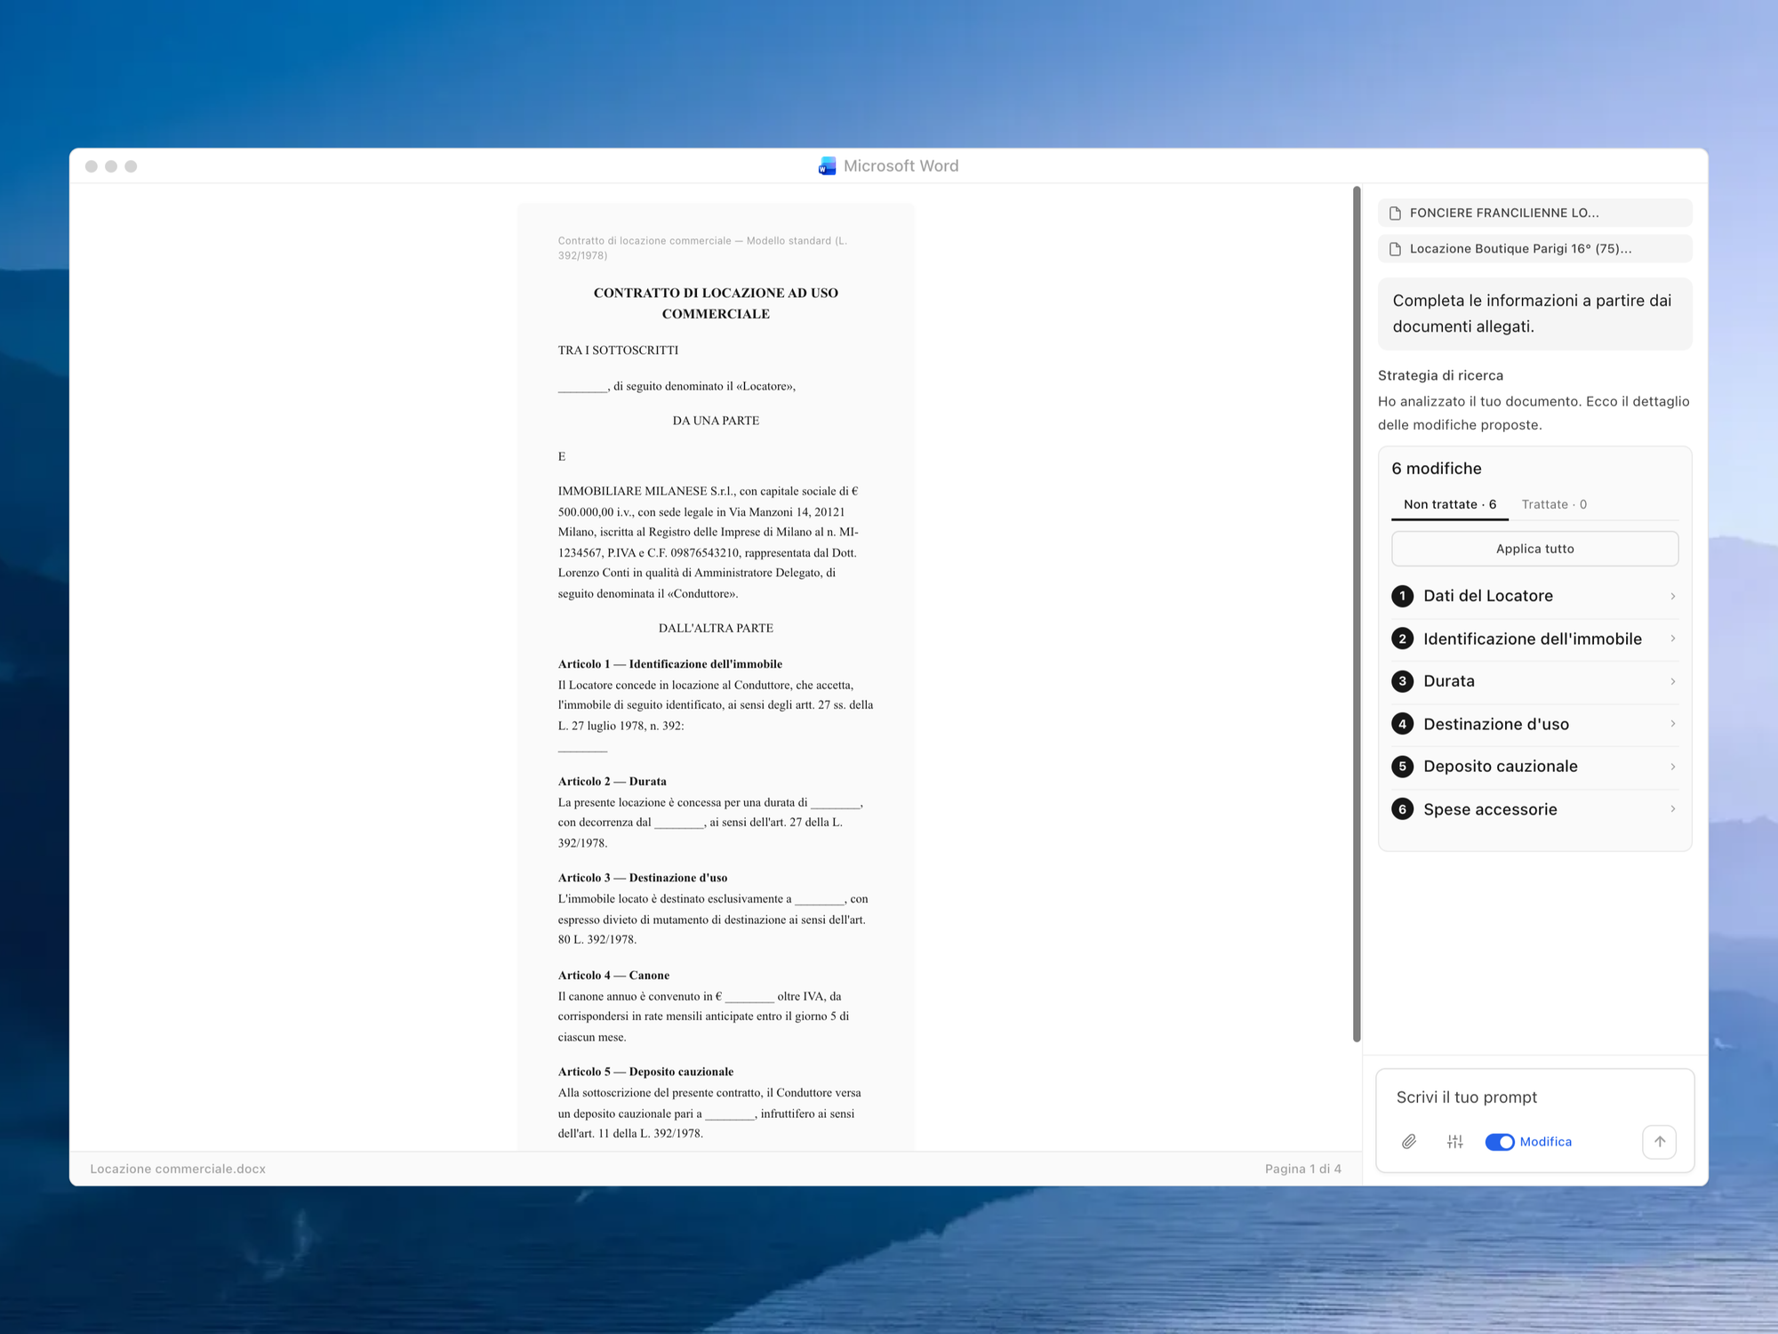Select the Dati del Locatore modification label

[x=1488, y=596]
